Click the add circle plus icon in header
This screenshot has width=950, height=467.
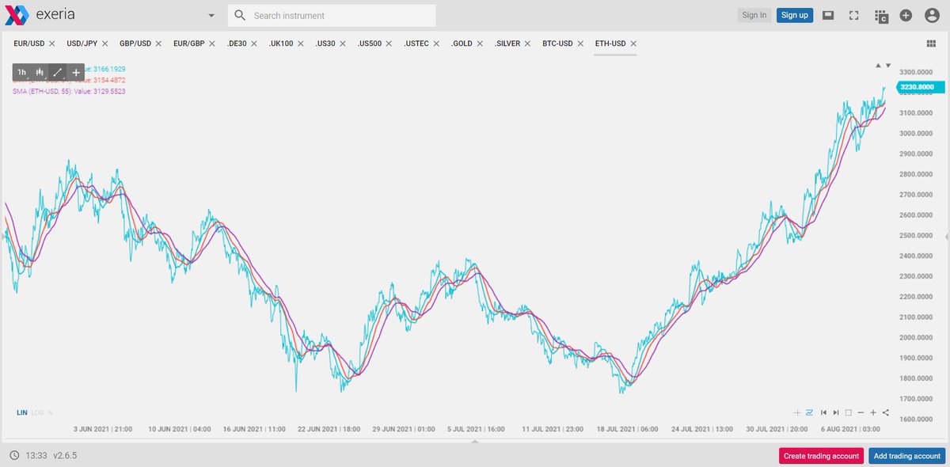(x=906, y=15)
